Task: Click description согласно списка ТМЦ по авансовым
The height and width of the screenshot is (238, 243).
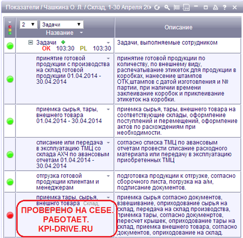Action: click(174, 151)
